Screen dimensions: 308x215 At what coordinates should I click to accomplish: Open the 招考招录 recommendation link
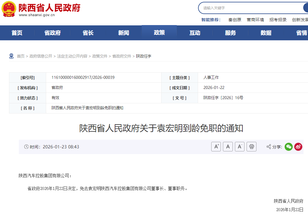(x=278, y=20)
